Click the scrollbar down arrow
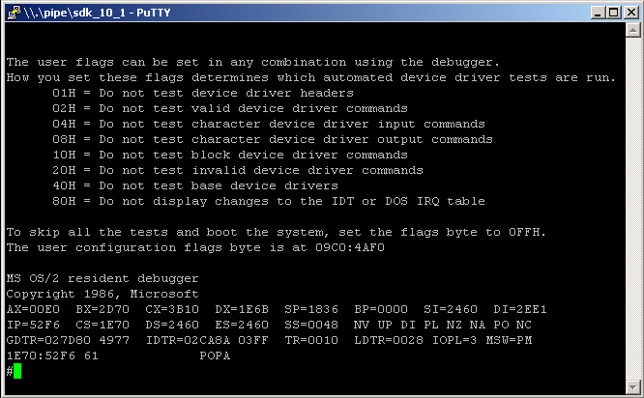 coord(633,387)
